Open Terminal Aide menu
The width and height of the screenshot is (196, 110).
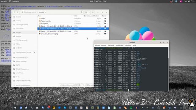coord(134,46)
